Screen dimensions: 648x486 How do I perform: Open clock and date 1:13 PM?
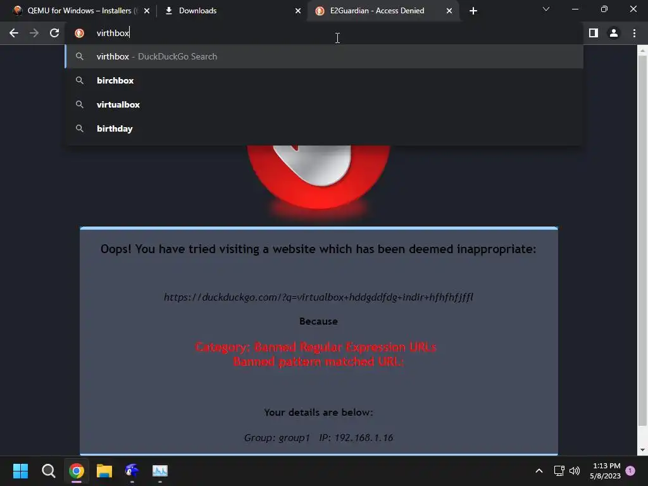606,471
